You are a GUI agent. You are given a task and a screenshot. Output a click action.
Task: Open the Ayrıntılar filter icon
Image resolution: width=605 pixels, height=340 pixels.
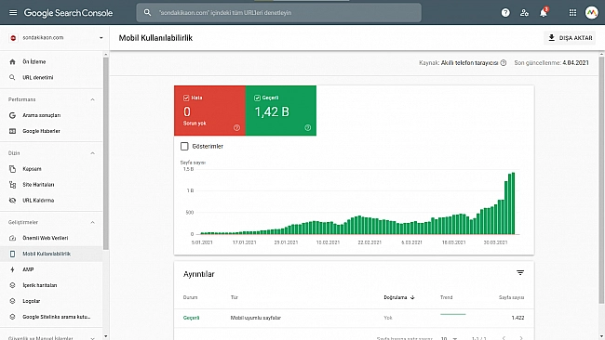520,272
